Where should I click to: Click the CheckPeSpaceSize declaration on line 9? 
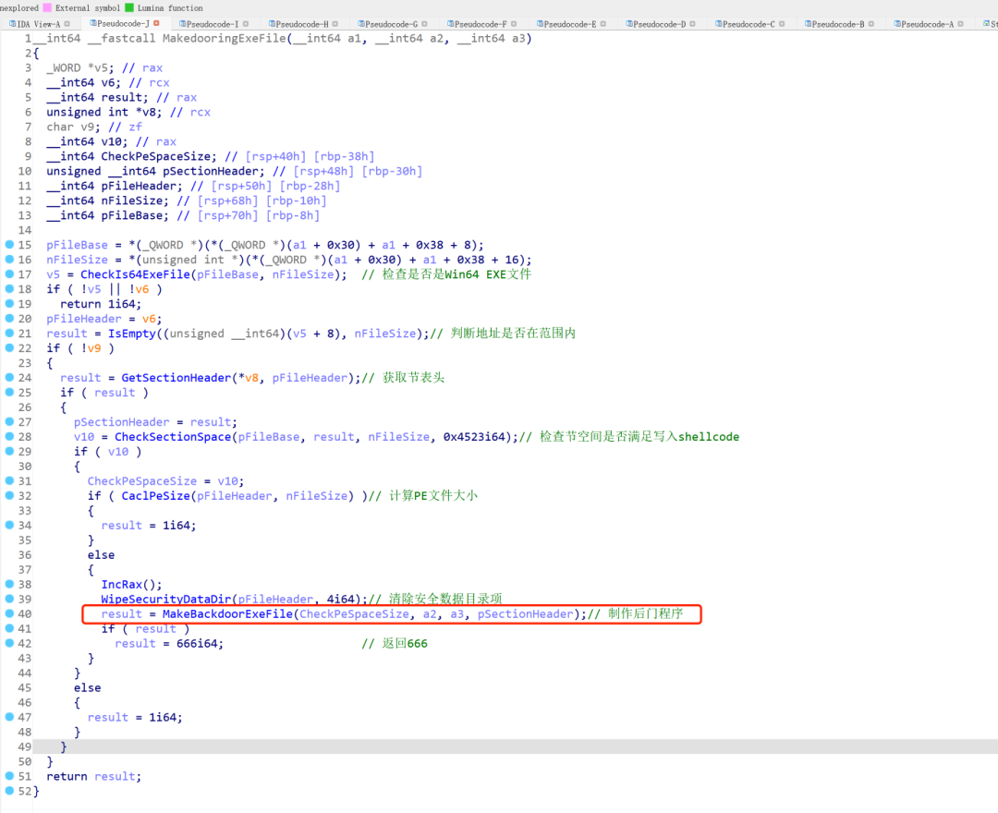tap(156, 156)
